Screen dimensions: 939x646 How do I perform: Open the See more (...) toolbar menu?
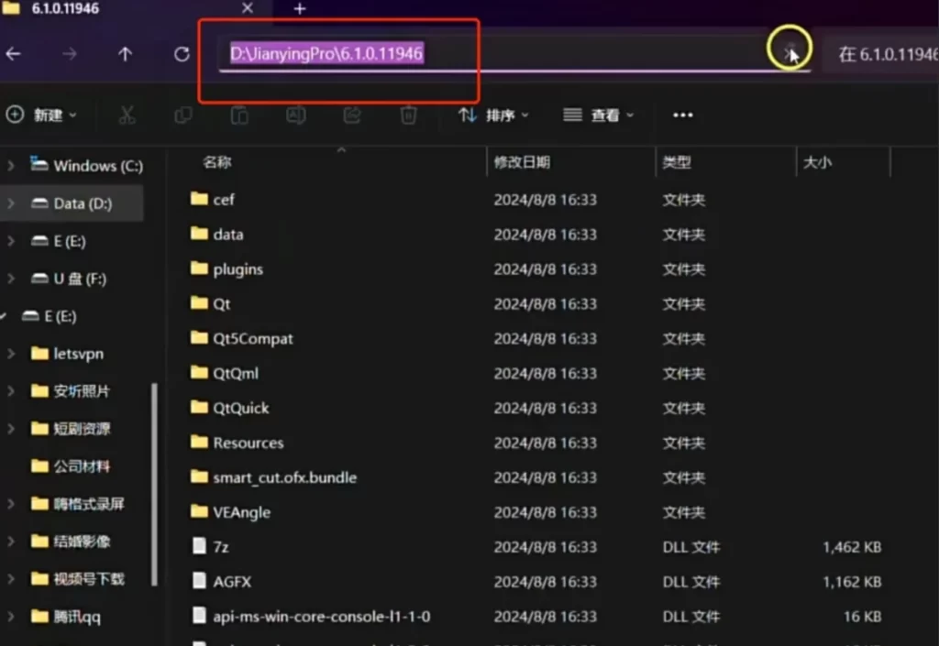[682, 115]
